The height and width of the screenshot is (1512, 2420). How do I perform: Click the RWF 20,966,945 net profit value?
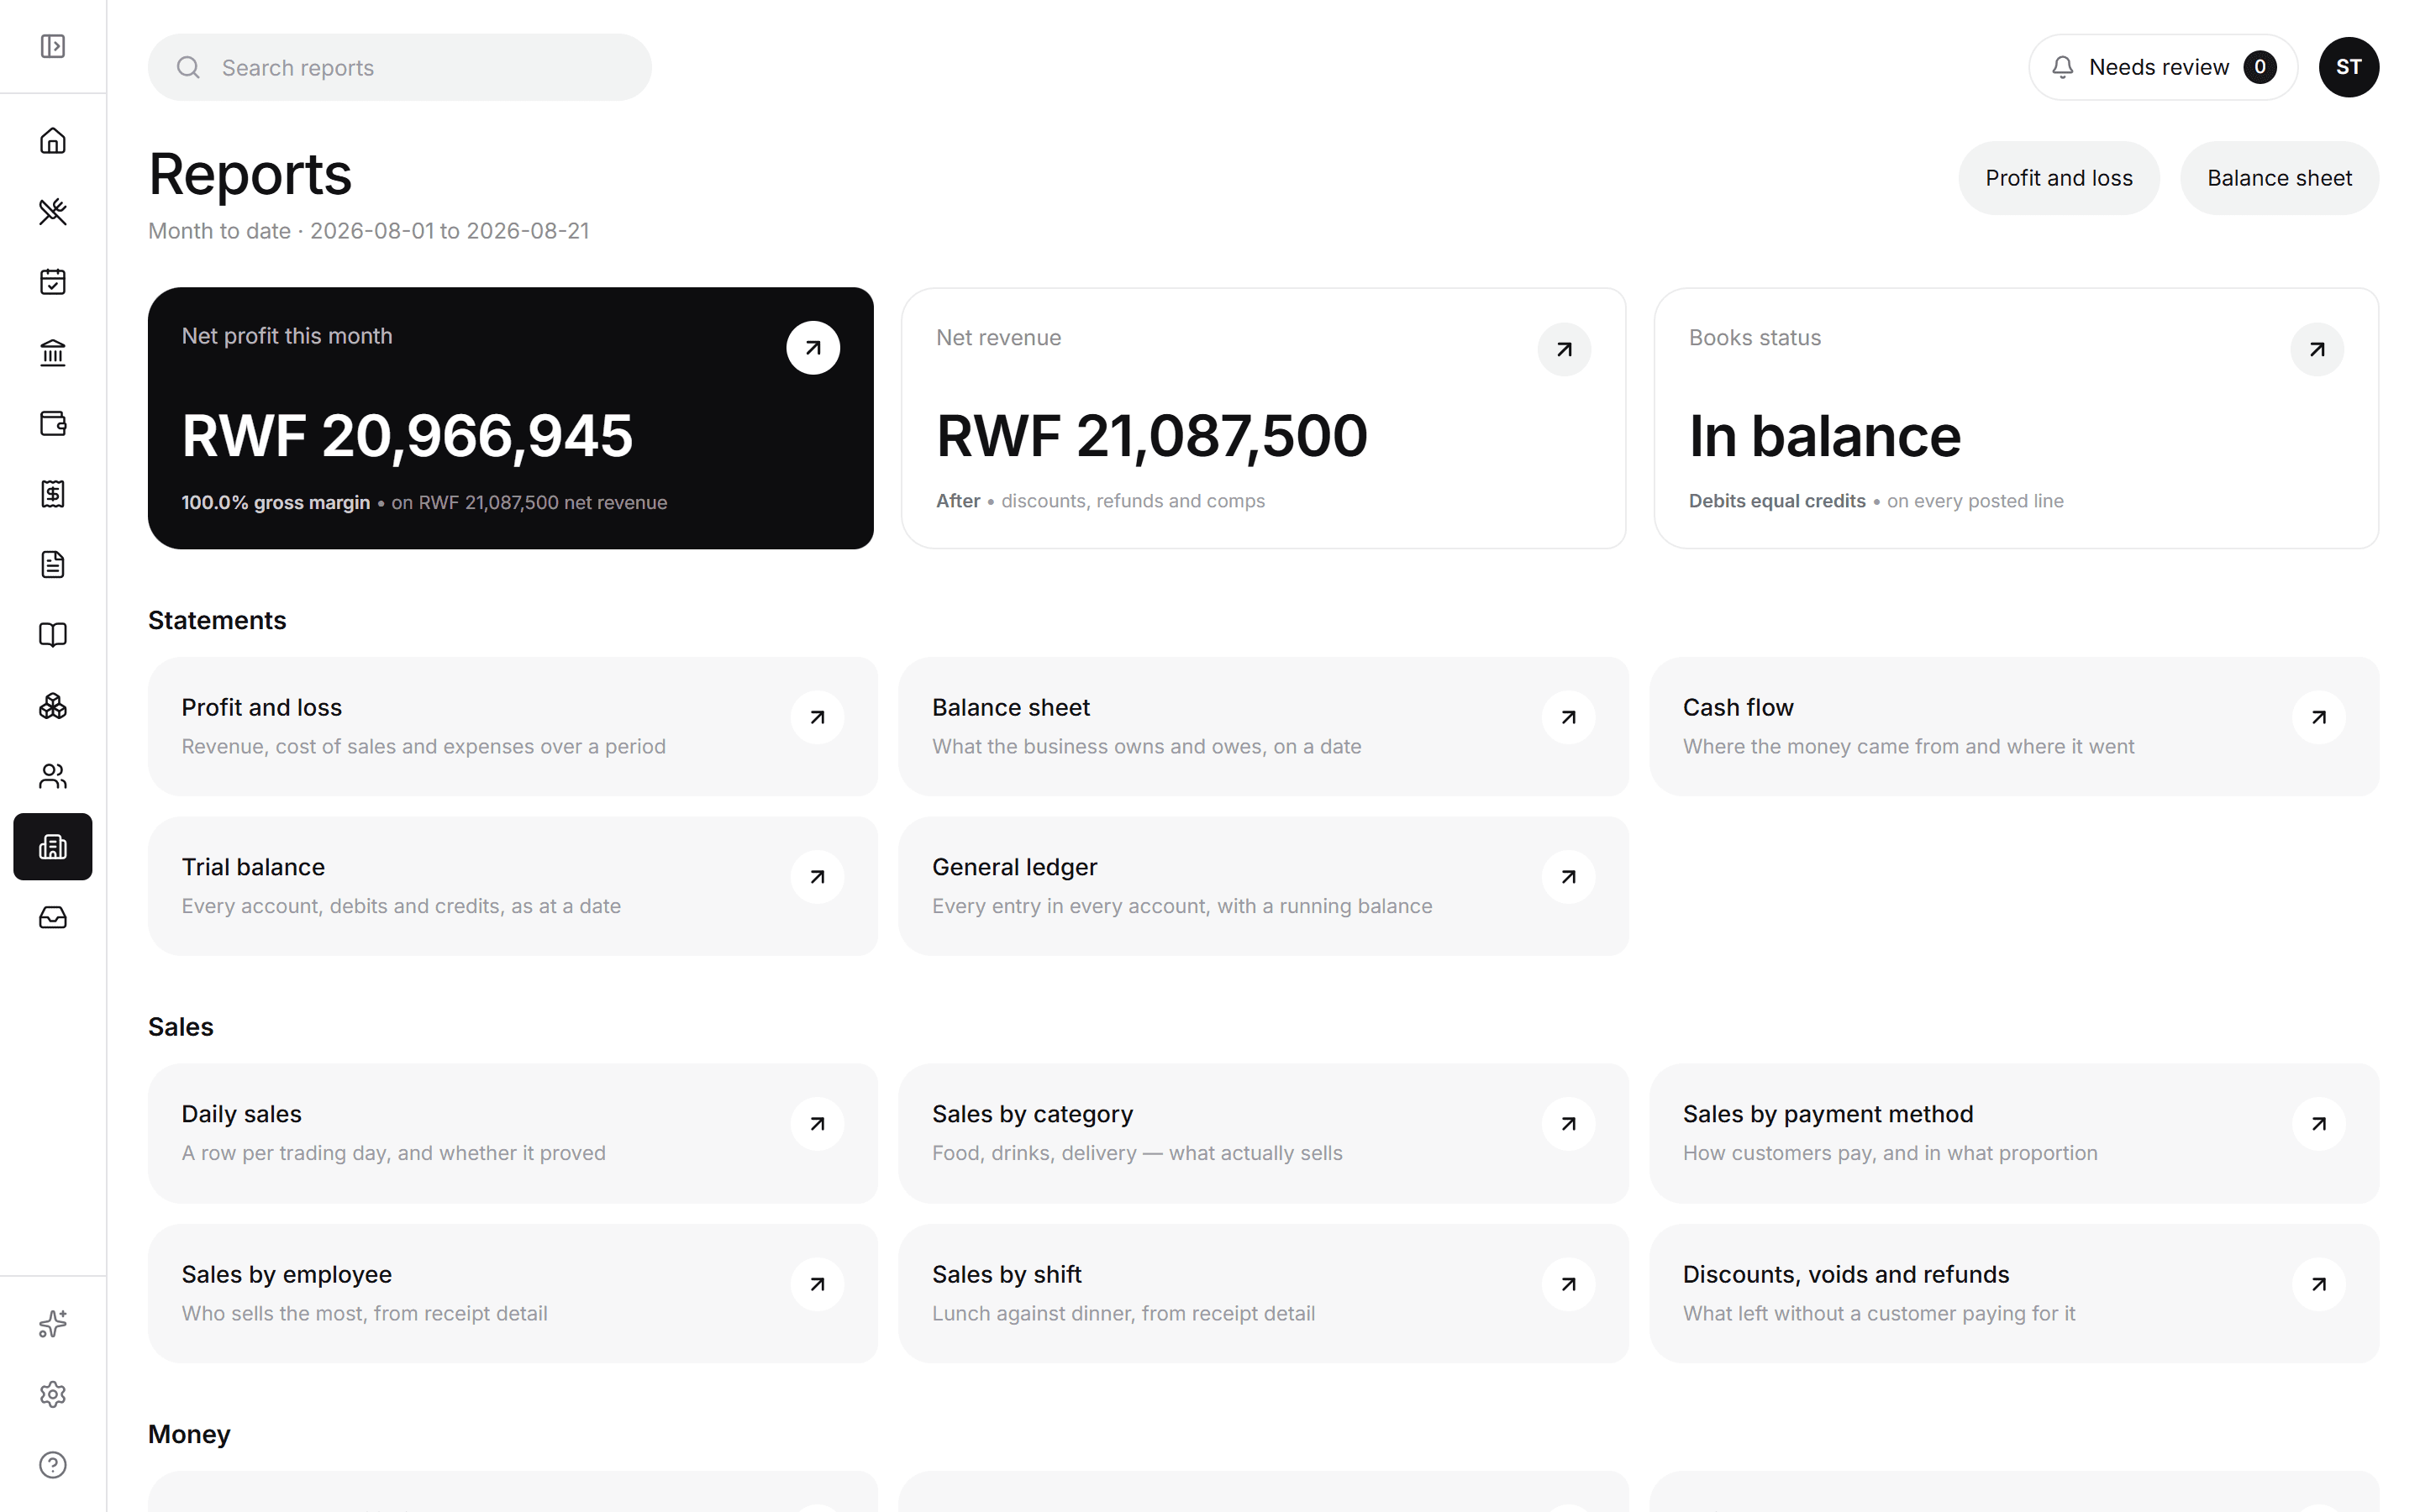point(407,436)
